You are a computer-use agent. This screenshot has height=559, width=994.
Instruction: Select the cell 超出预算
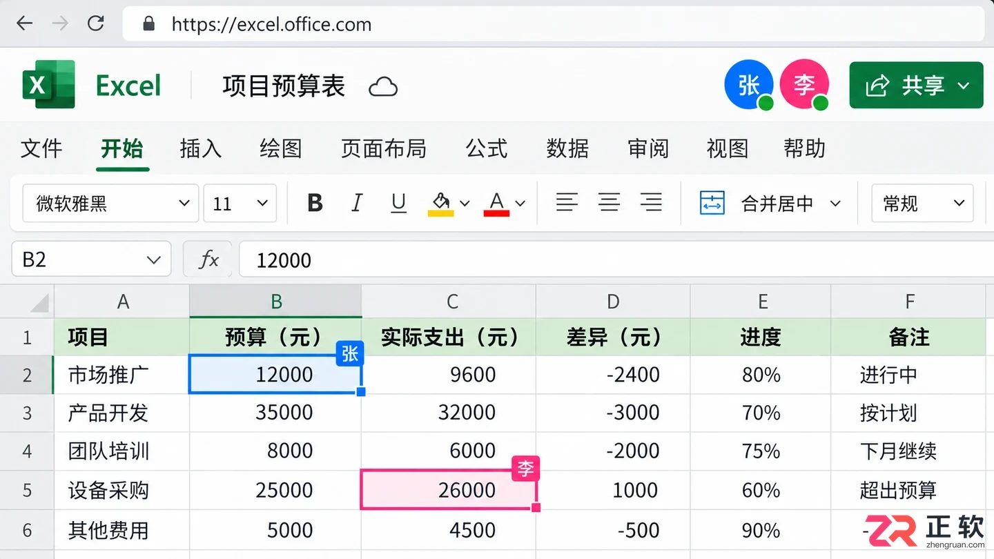(x=908, y=490)
